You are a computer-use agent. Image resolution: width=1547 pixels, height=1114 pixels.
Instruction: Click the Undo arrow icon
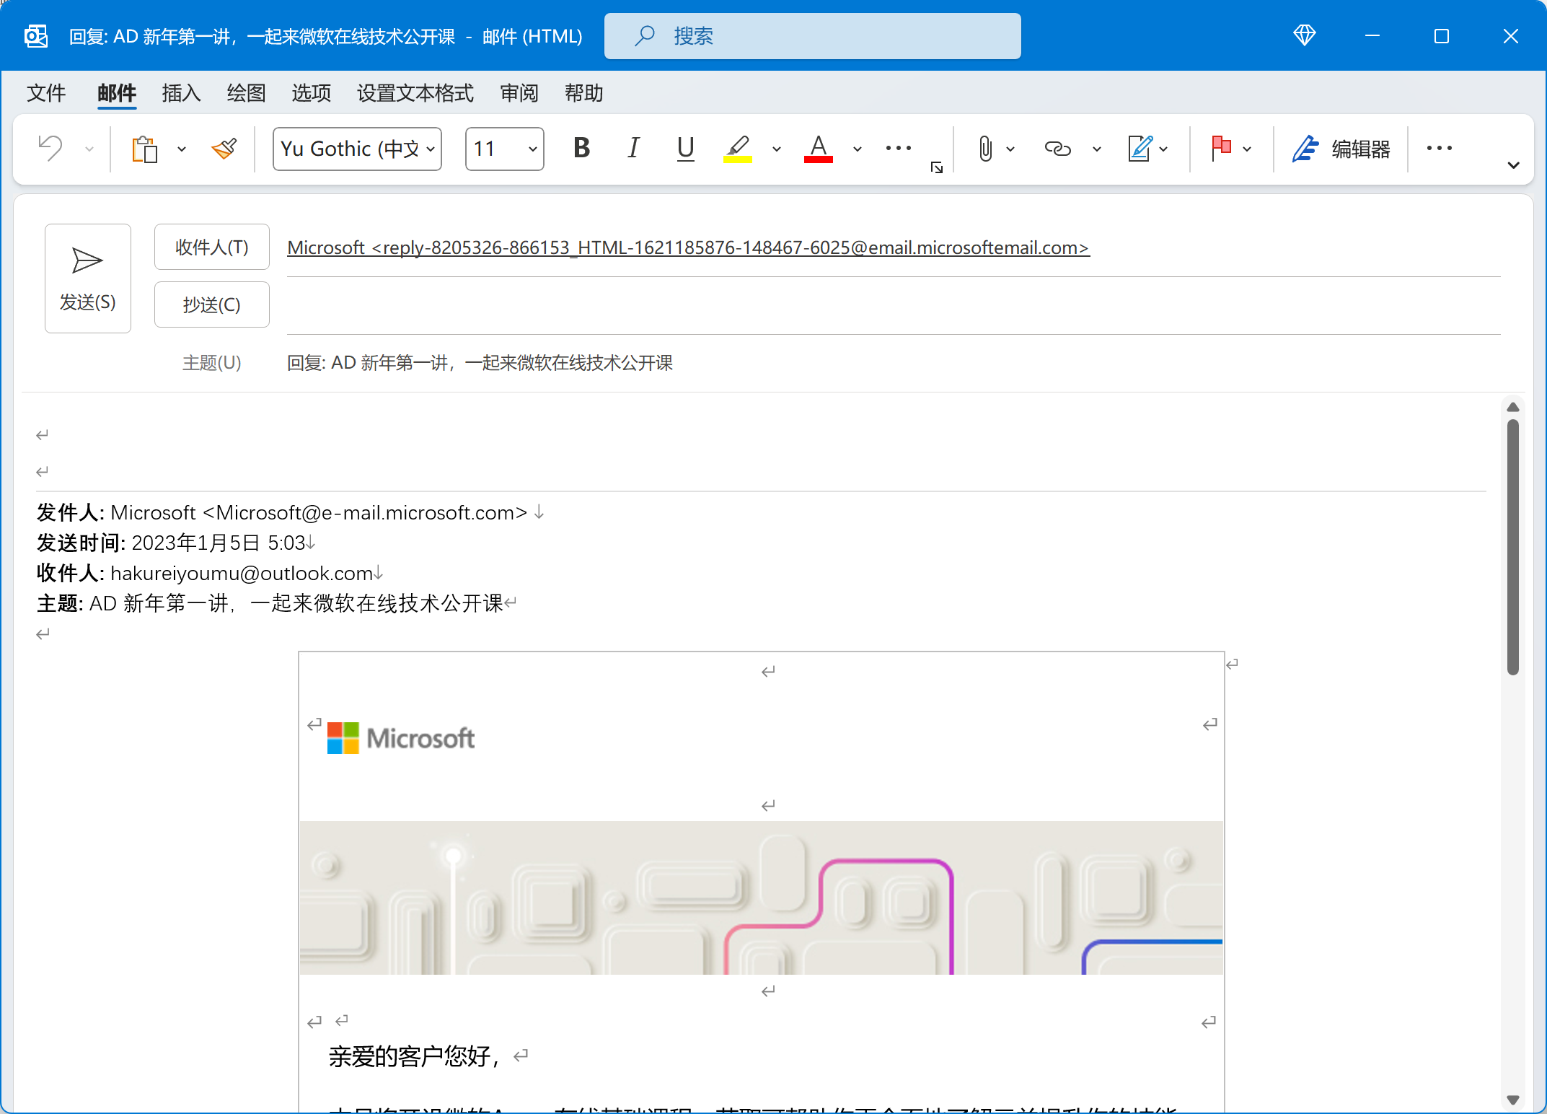[50, 149]
